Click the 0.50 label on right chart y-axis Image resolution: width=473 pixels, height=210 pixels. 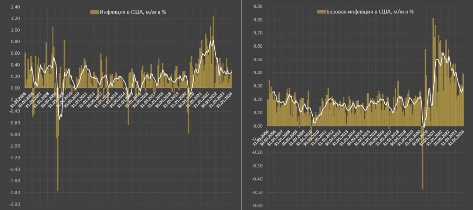[x=258, y=60]
